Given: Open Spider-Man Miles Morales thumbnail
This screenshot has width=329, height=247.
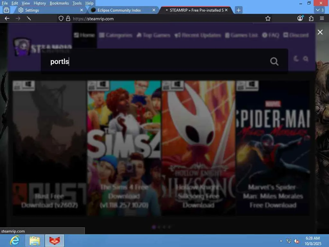Looking at the screenshot, I should coord(273,148).
